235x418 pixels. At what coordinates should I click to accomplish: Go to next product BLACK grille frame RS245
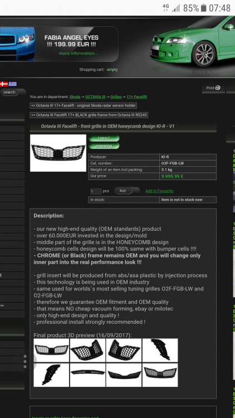click(89, 115)
